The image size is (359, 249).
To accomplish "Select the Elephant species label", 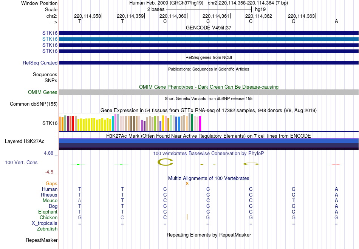I will [x=48, y=212].
